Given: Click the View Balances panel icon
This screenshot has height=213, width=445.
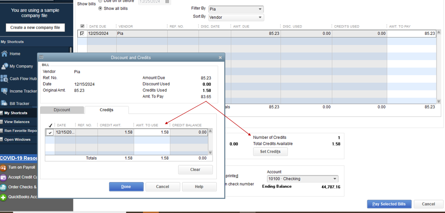Looking at the screenshot, I should click(1, 122).
